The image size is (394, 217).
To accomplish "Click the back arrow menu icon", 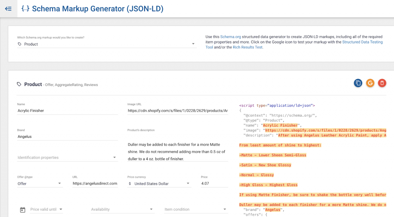I will point(8,9).
